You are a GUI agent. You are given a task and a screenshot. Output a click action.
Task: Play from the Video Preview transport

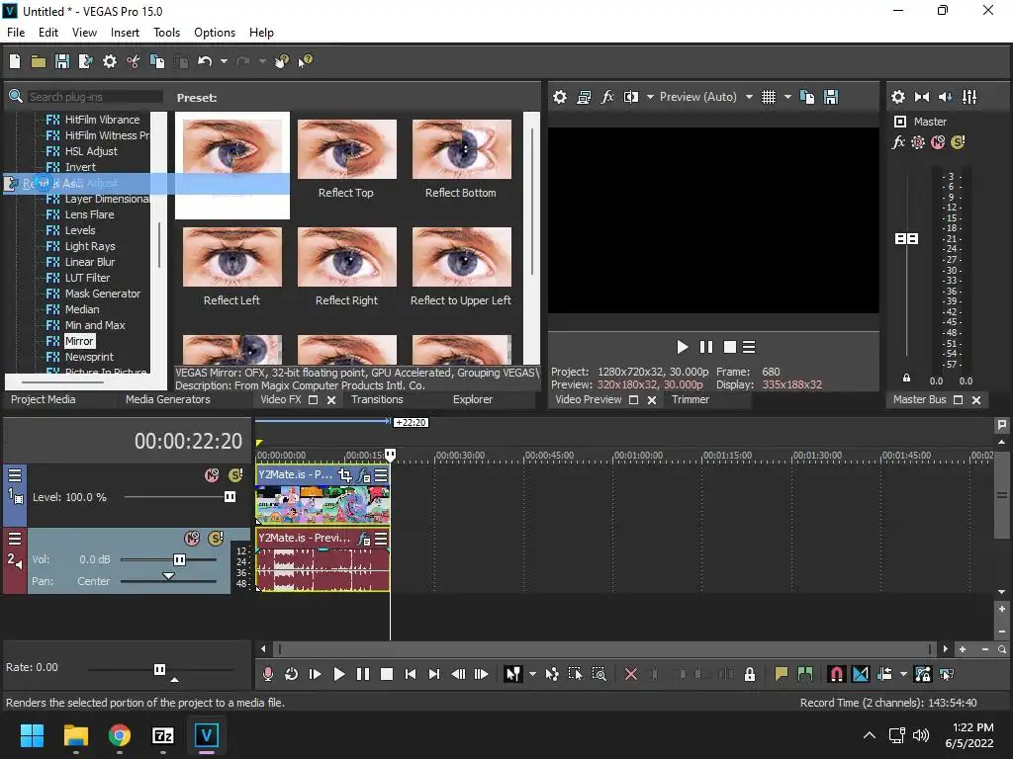[x=683, y=347]
